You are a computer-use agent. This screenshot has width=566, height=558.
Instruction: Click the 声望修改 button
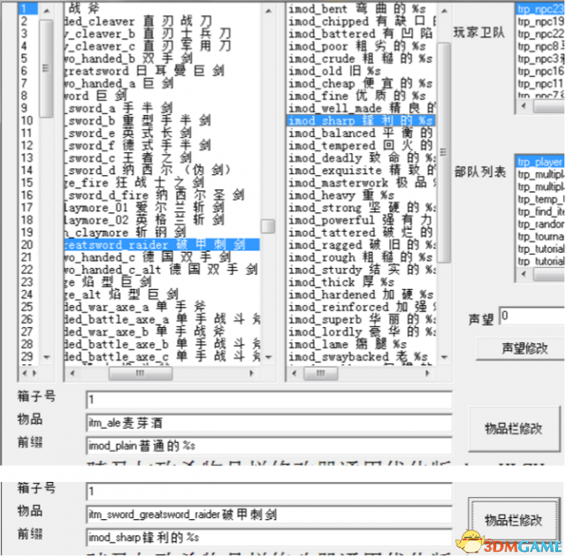(523, 348)
